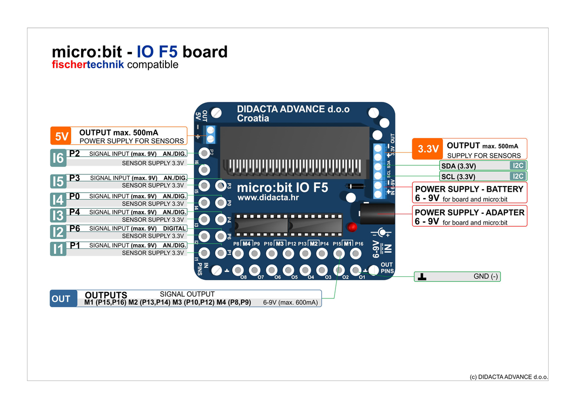Viewport: 576px width, 408px height.
Task: Click the I2C tag beside SDA
Action: click(x=517, y=166)
